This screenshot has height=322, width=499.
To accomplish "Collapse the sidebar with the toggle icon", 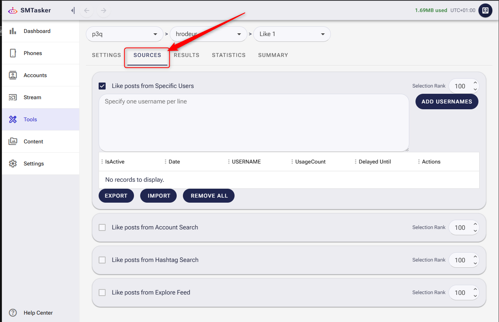I will [x=73, y=10].
